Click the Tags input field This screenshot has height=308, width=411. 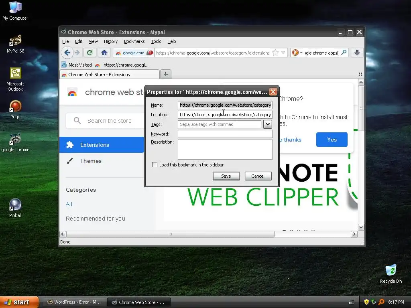220,124
